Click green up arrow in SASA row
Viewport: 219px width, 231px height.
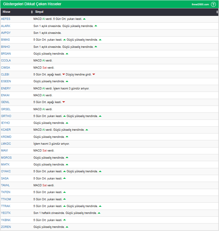pos(64,178)
